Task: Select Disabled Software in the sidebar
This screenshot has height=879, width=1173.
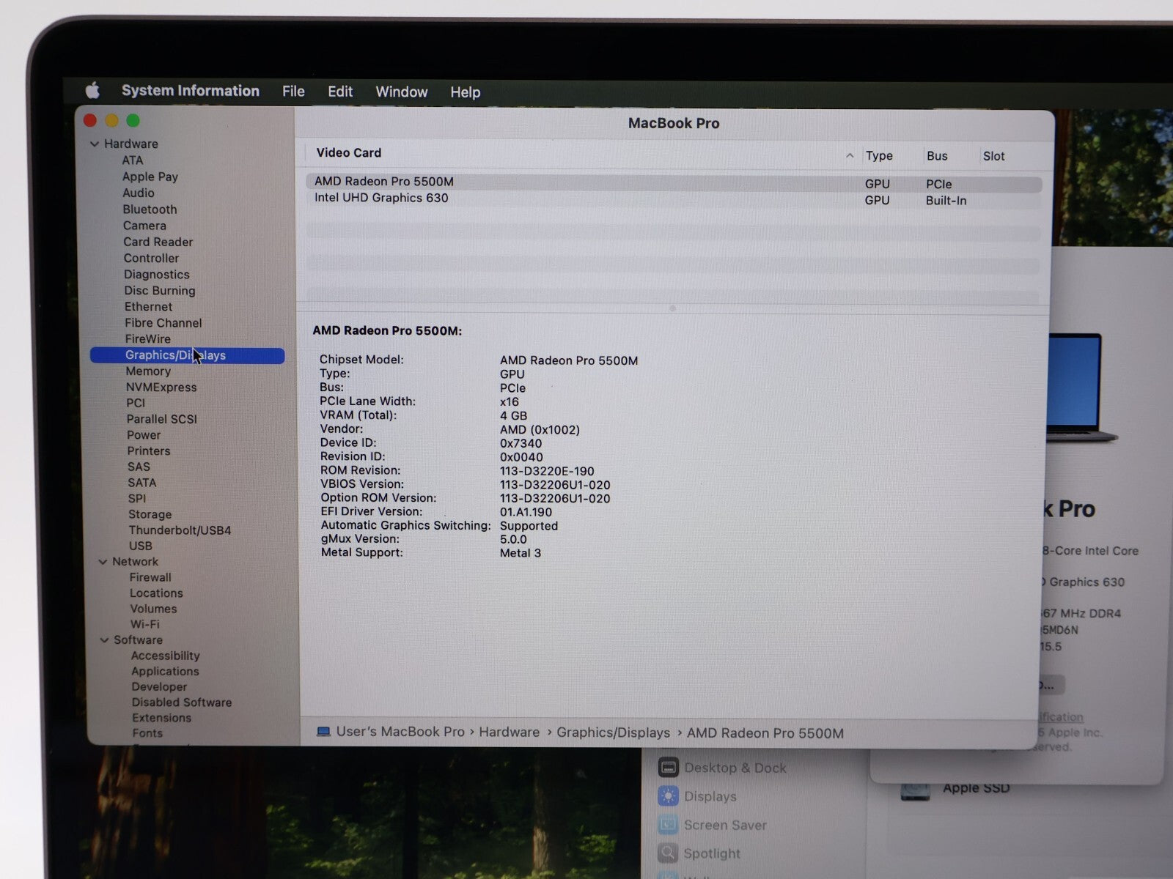Action: click(x=182, y=702)
